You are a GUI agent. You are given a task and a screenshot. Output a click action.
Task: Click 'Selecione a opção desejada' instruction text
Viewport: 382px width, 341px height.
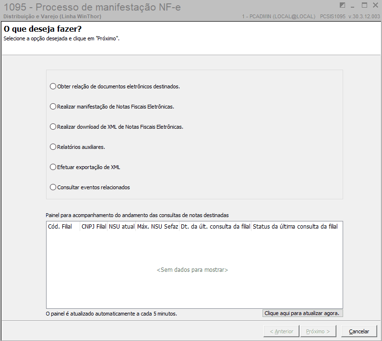pos(61,38)
